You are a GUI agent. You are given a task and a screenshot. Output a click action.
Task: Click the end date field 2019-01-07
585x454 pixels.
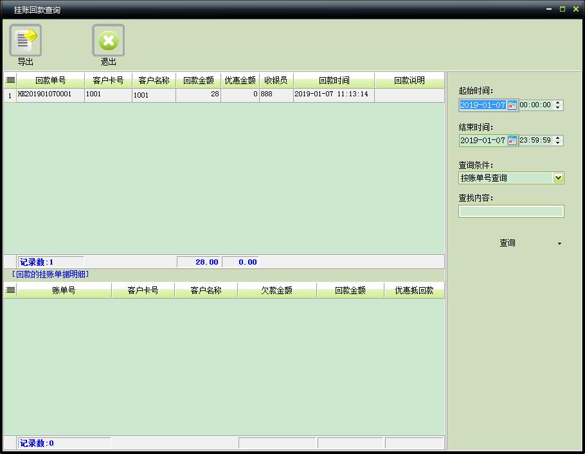pyautogui.click(x=483, y=141)
